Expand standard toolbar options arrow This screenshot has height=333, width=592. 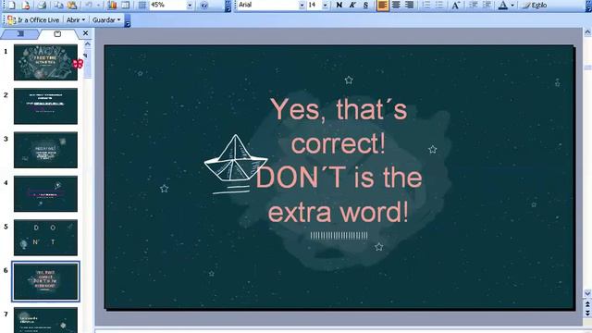[228, 6]
